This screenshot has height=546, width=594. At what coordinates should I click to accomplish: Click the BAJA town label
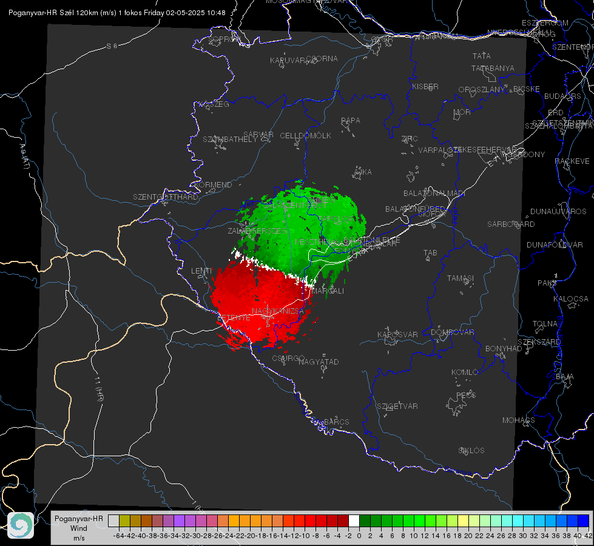tap(565, 377)
